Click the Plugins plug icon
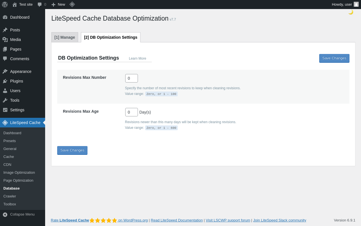The image size is (361, 226). (5, 81)
